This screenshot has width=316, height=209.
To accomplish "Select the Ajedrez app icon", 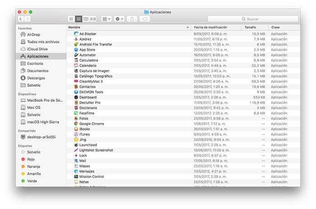I will pyautogui.click(x=76, y=39).
